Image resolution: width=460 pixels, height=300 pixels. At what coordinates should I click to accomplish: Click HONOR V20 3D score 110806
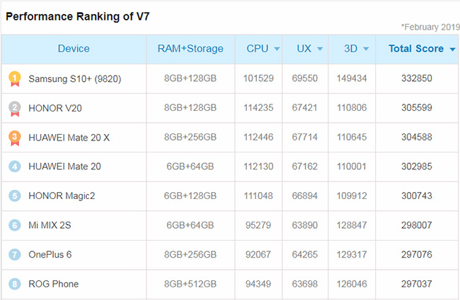click(x=352, y=108)
